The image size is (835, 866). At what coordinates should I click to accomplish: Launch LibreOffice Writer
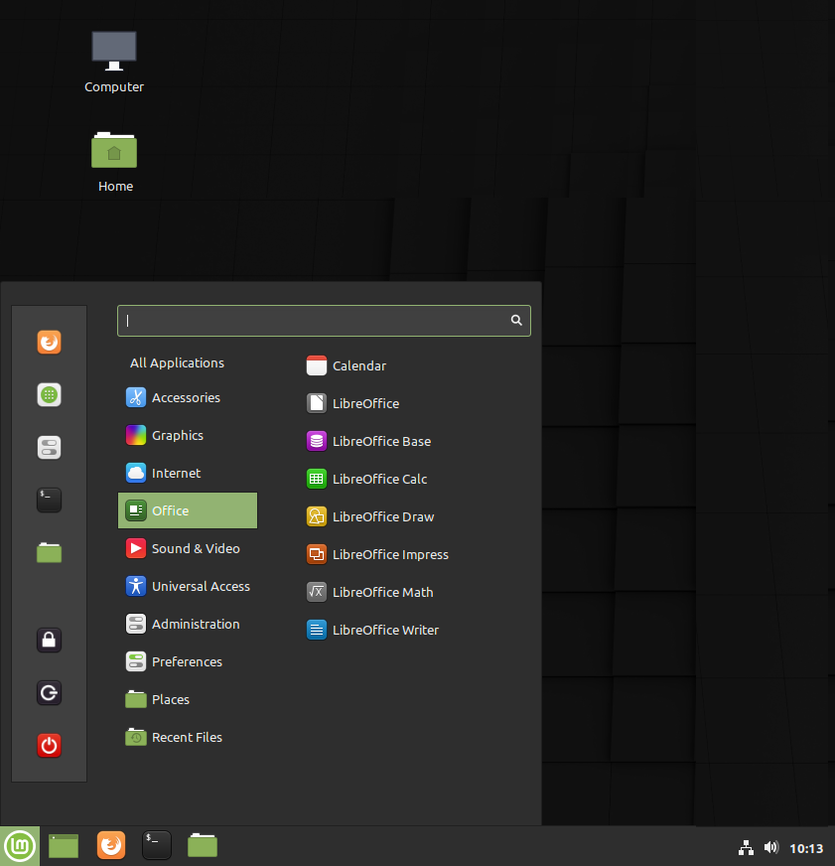pyautogui.click(x=384, y=630)
